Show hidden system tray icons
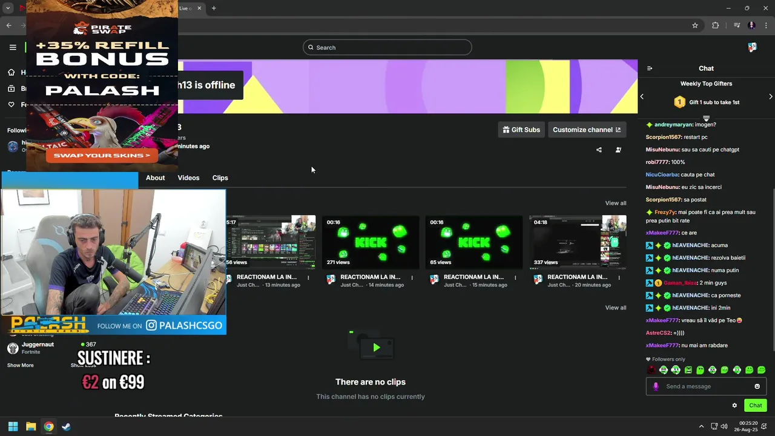 pyautogui.click(x=701, y=426)
